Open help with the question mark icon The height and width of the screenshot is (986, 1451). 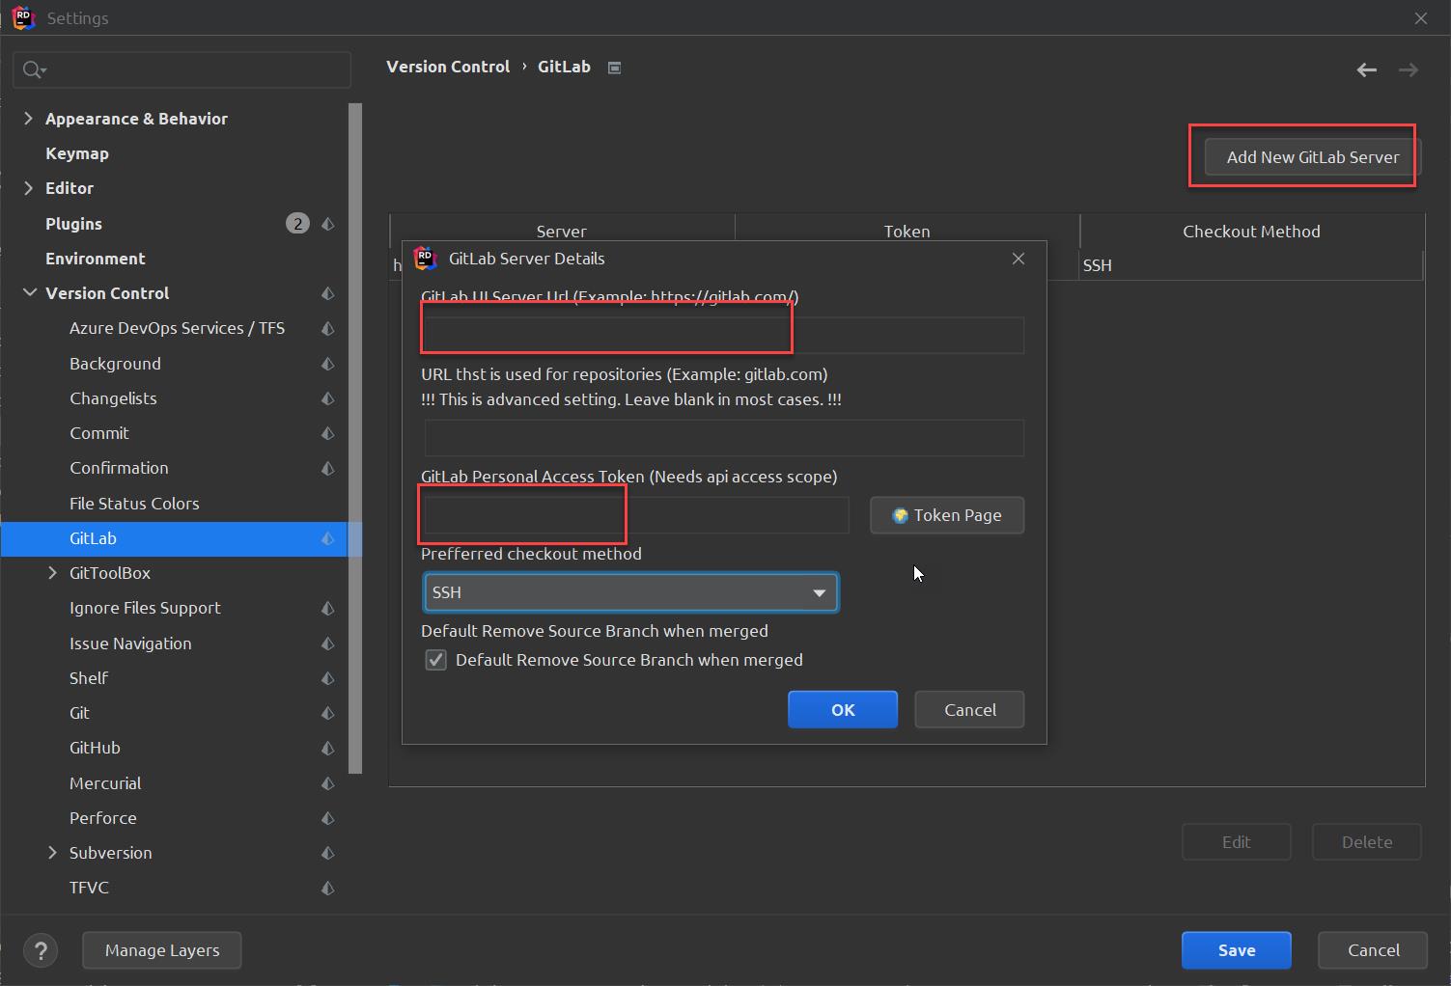[41, 950]
